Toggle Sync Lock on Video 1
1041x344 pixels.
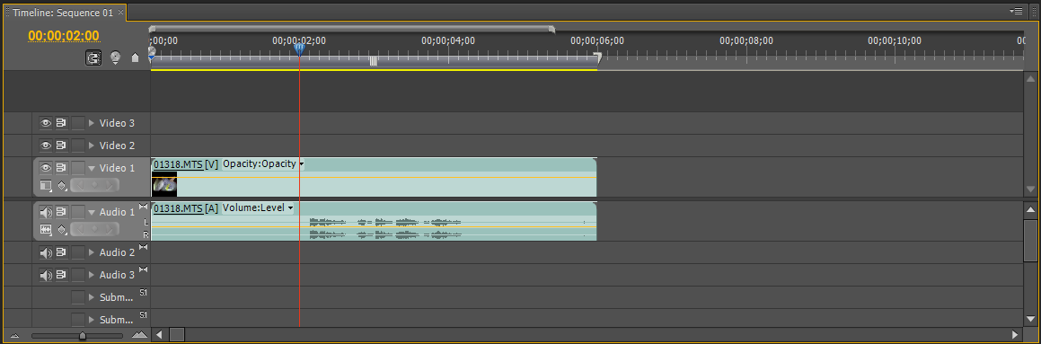coord(61,168)
